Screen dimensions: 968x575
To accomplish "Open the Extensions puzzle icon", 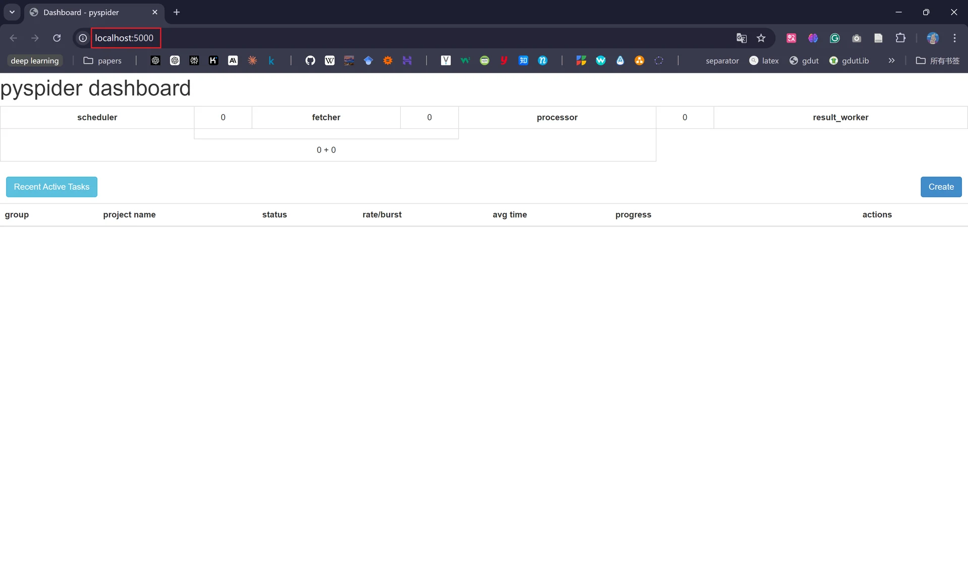I will point(900,38).
